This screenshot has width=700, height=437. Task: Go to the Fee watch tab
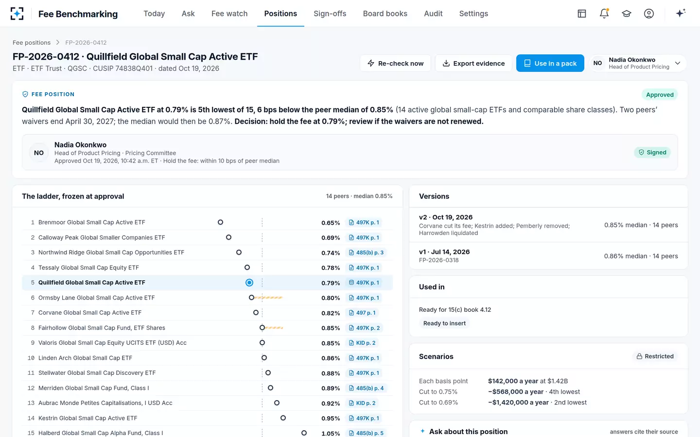229,14
